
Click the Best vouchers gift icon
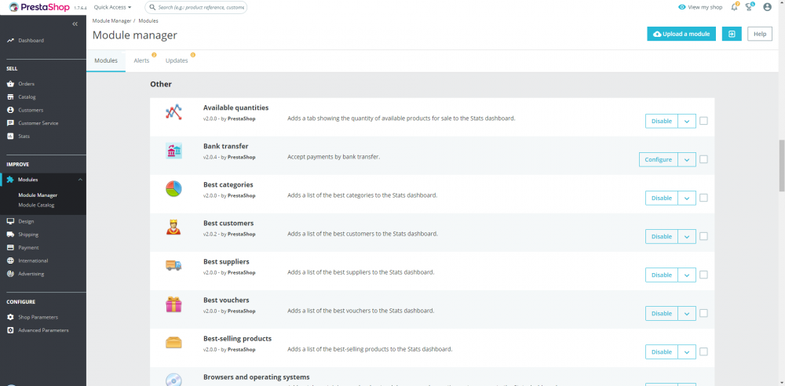173,305
